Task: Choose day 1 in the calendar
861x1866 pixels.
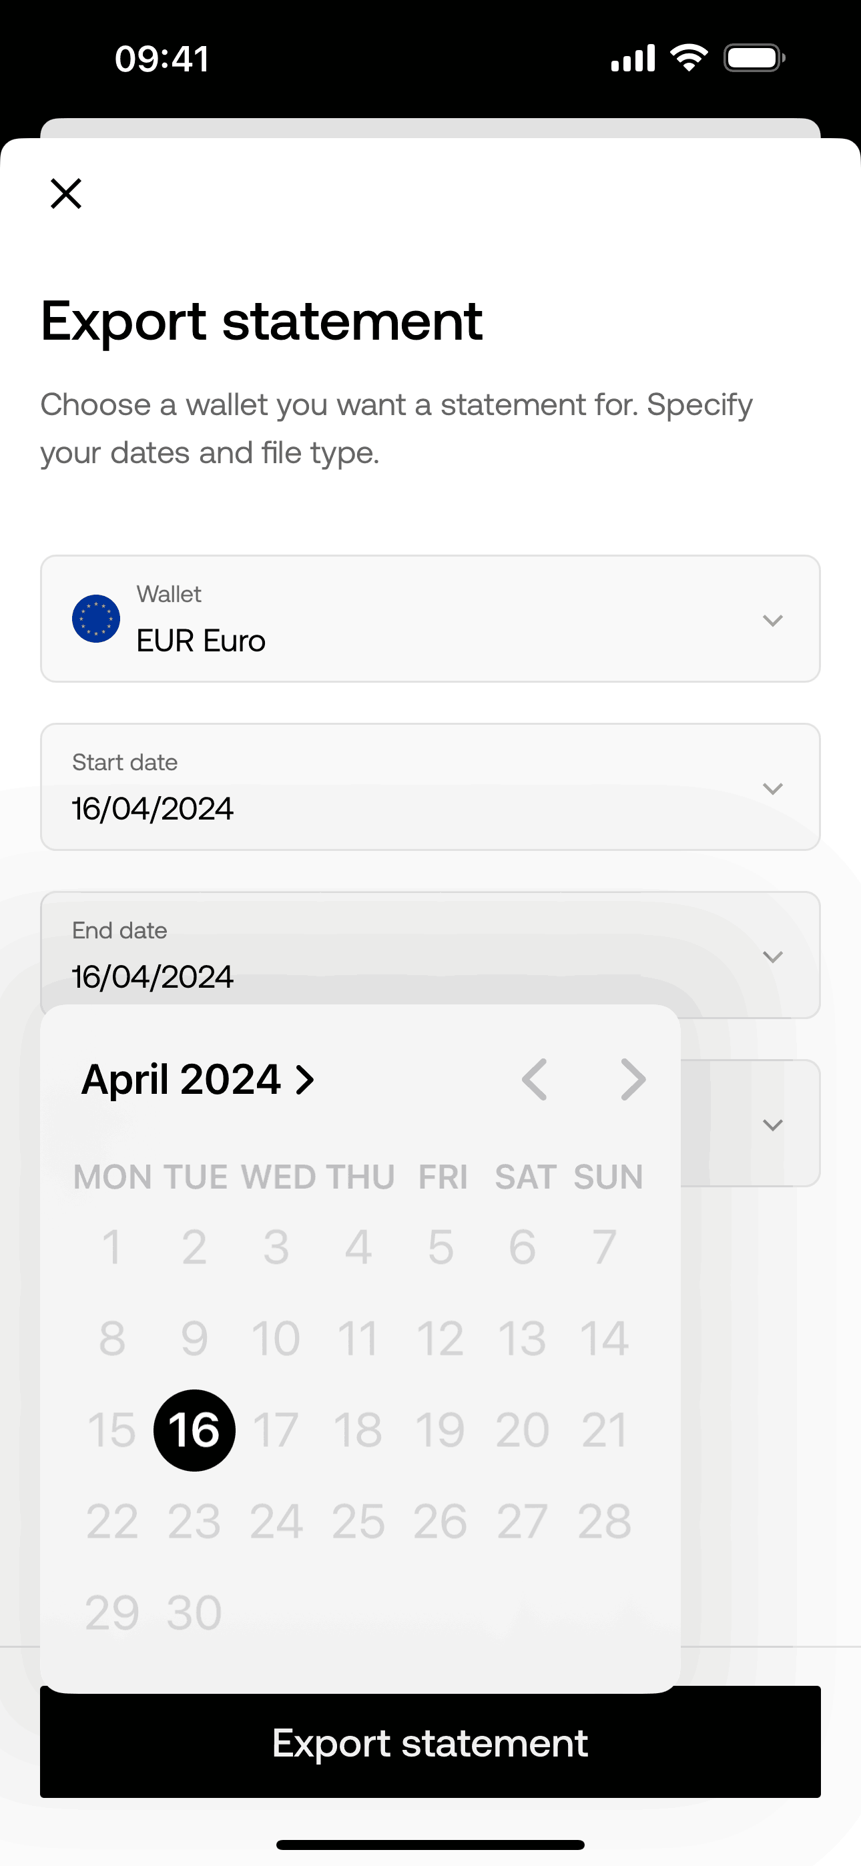Action: coord(111,1247)
